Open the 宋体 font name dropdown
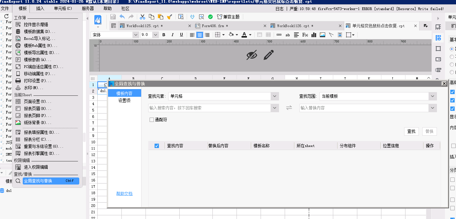Image resolution: width=456 pixels, height=219 pixels. tap(135, 35)
